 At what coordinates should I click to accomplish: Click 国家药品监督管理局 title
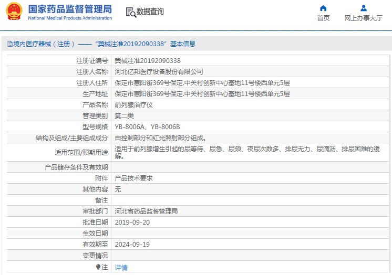pyautogui.click(x=70, y=9)
